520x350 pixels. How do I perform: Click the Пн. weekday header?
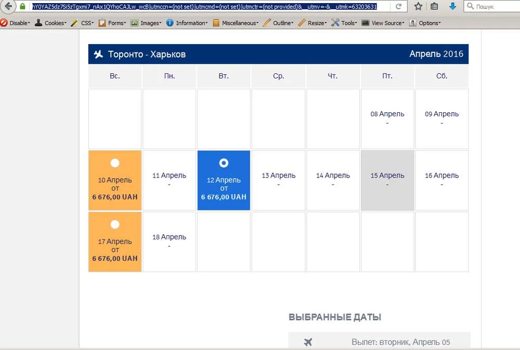(x=169, y=76)
